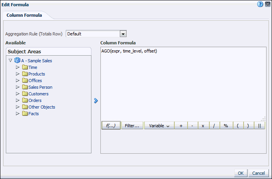Select the Orders tree label
The width and height of the screenshot is (272, 179).
[35, 100]
